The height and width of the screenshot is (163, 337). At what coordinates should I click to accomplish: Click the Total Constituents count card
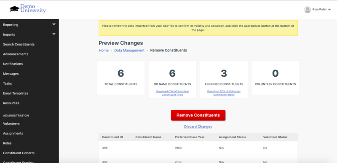pyautogui.click(x=121, y=78)
